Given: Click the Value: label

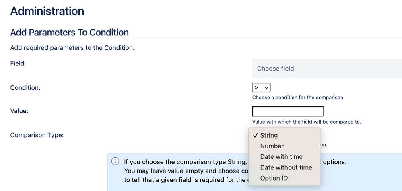Looking at the screenshot, I should pyautogui.click(x=19, y=111).
